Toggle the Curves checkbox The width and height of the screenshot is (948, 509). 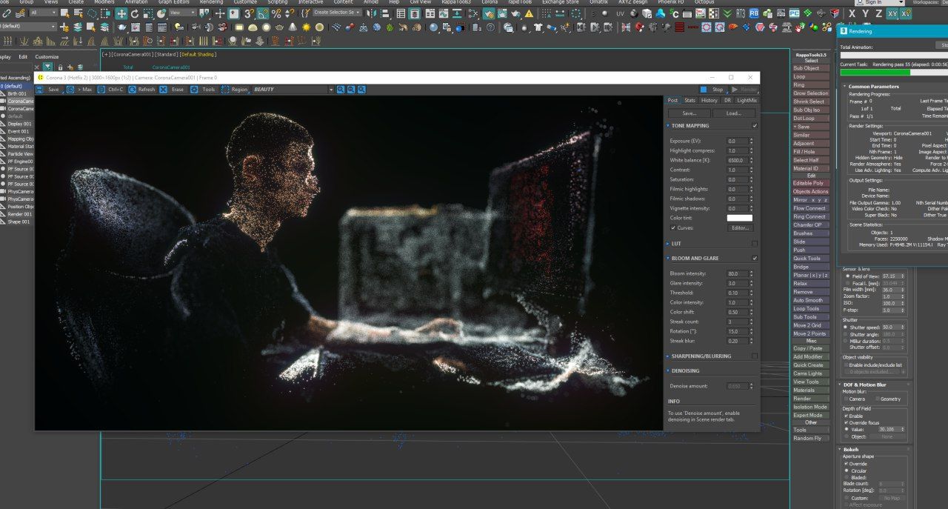673,227
